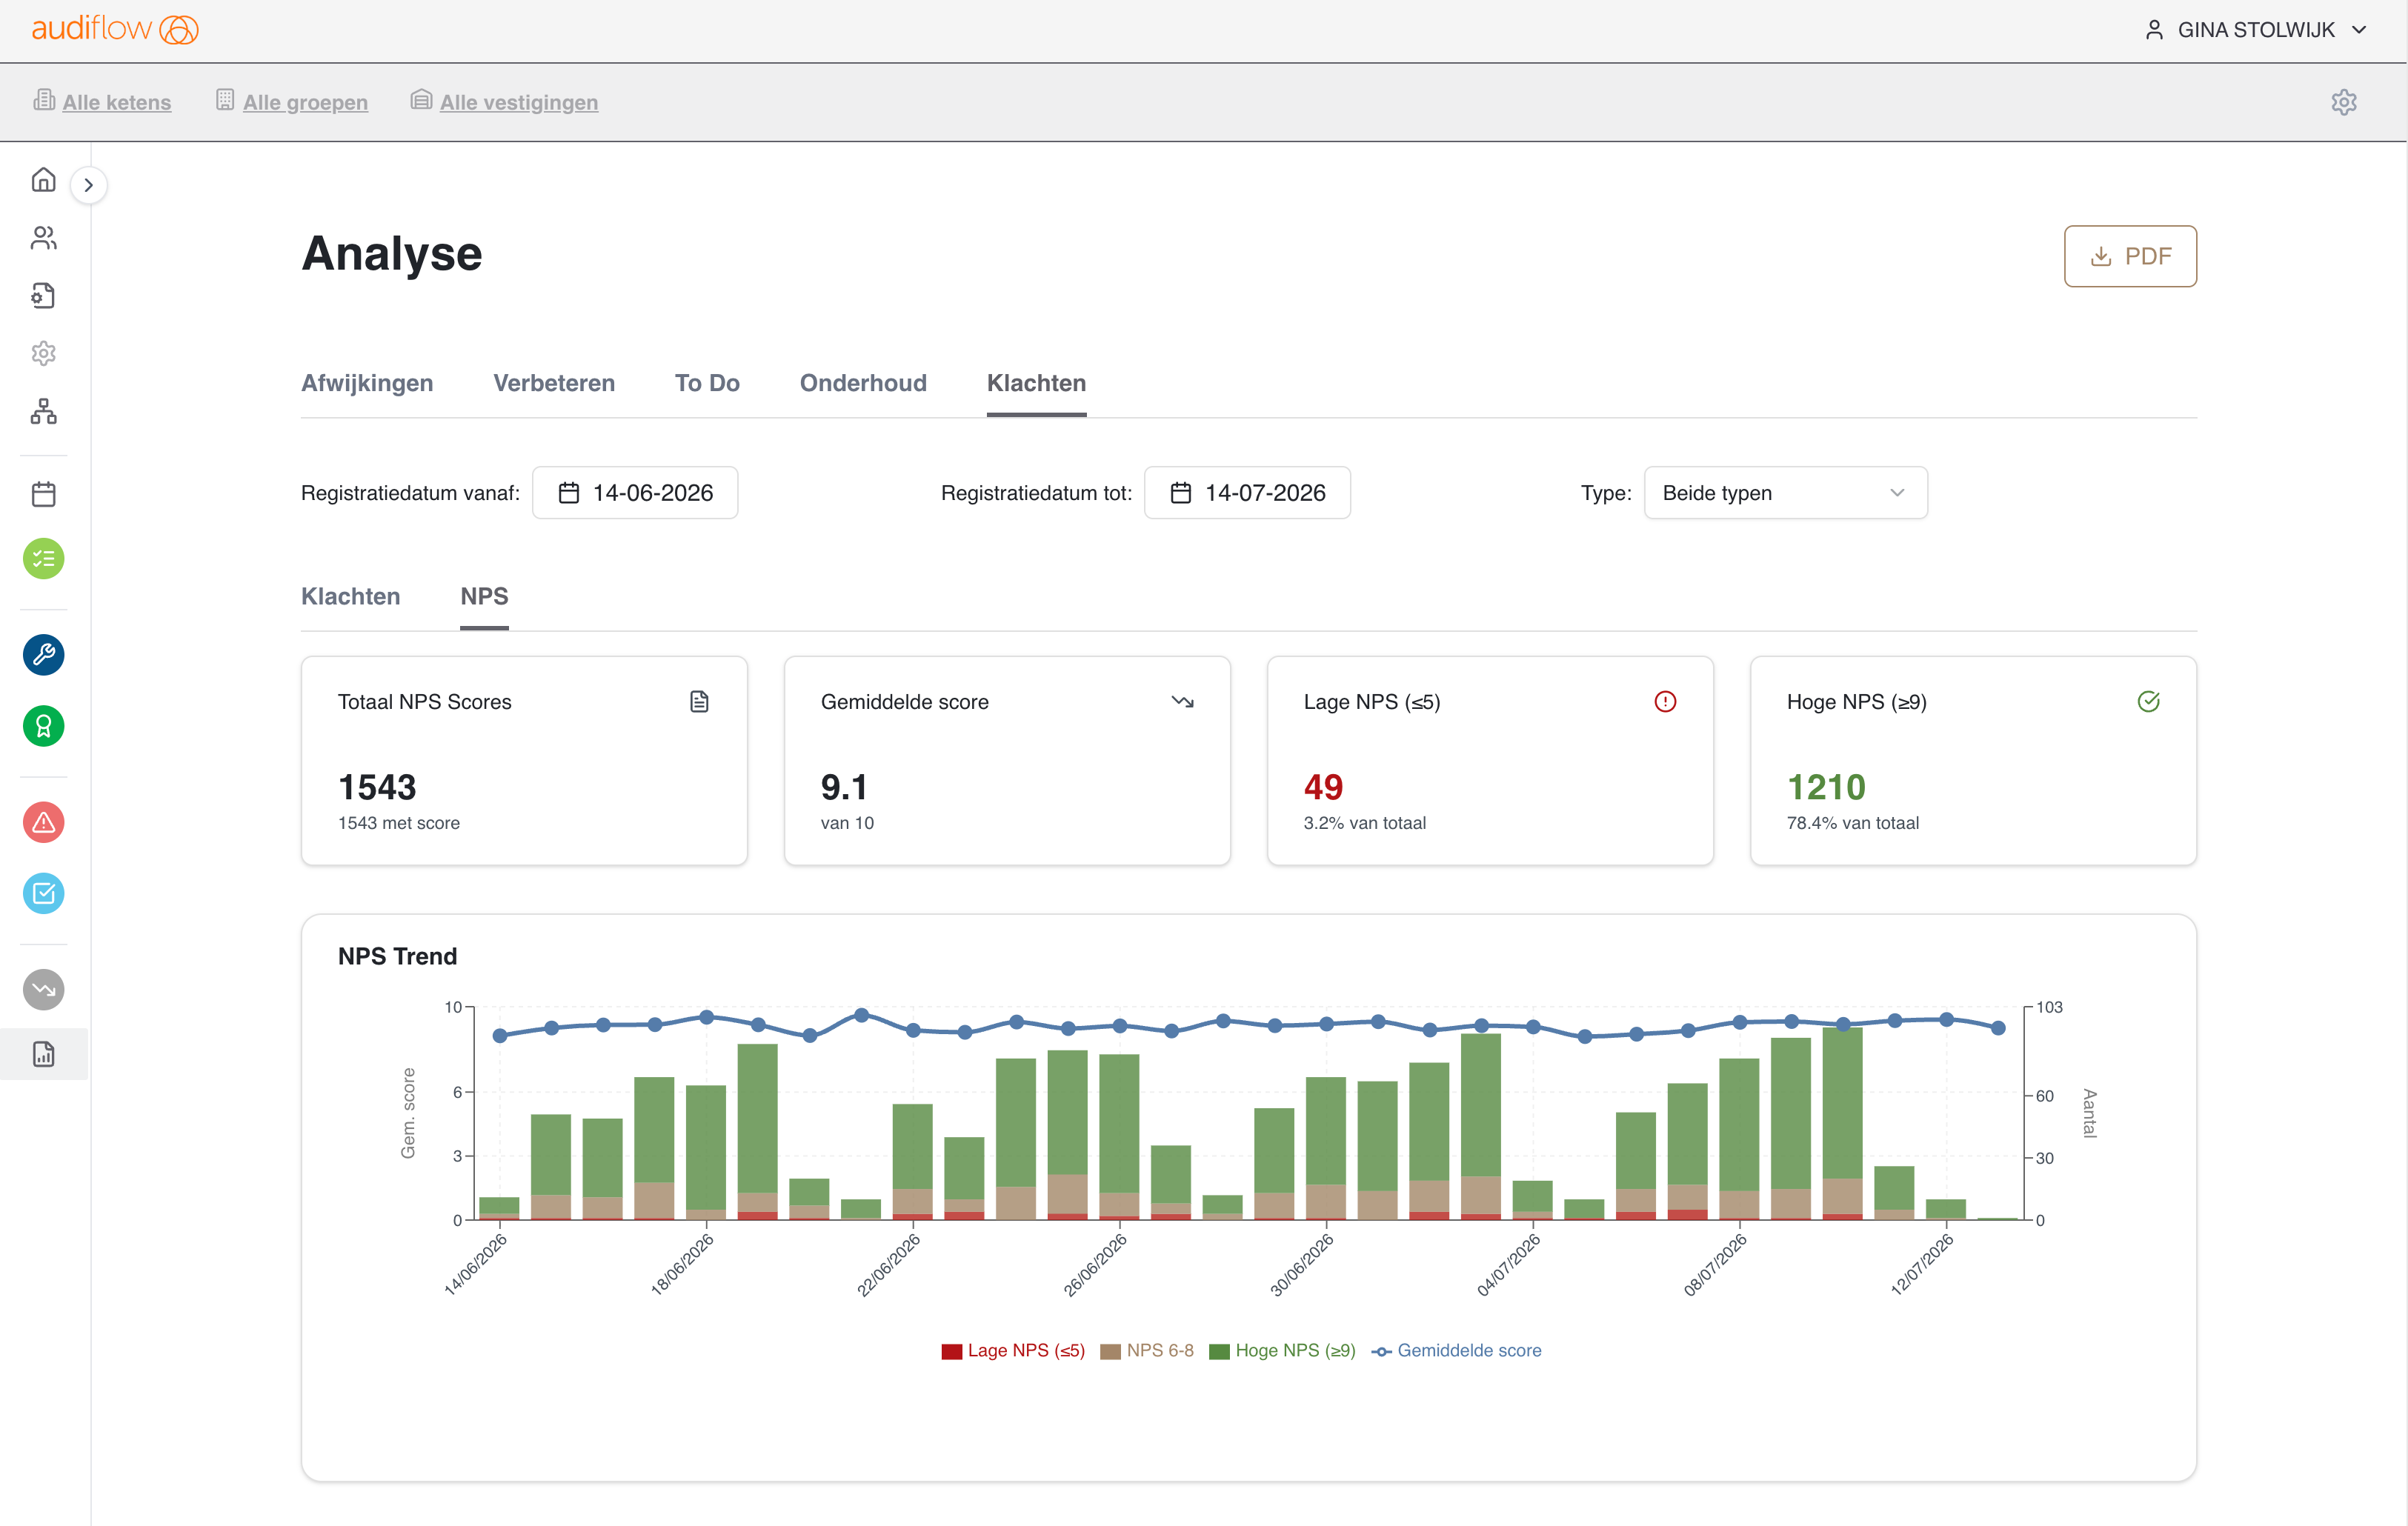Click the 14/06/2026 average score point
The width and height of the screenshot is (2408, 1526).
(500, 1035)
